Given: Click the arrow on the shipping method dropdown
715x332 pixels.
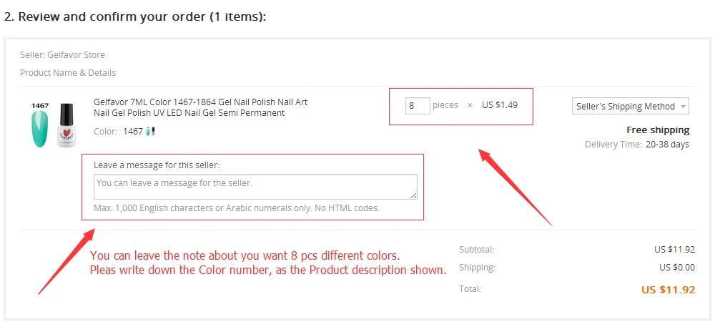Looking at the screenshot, I should tap(683, 107).
